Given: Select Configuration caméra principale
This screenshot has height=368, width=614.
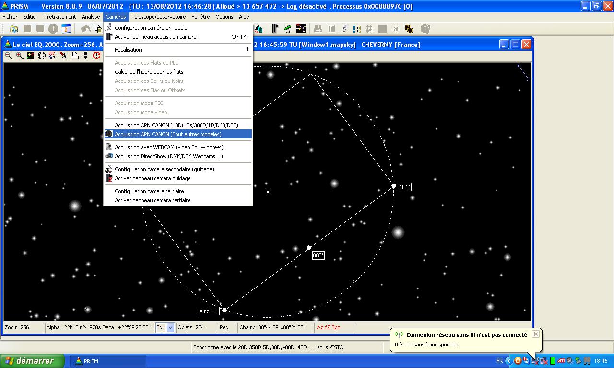Looking at the screenshot, I should [x=151, y=28].
